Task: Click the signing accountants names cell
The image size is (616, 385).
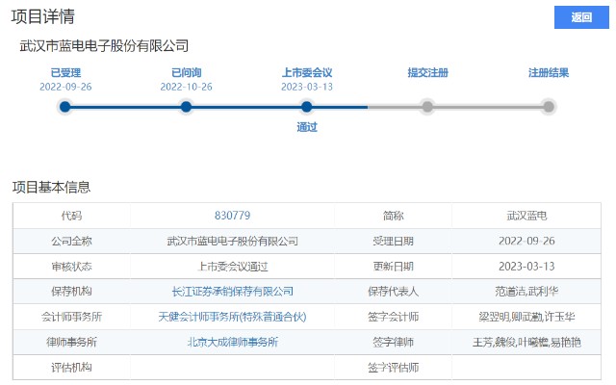Action: point(526,317)
